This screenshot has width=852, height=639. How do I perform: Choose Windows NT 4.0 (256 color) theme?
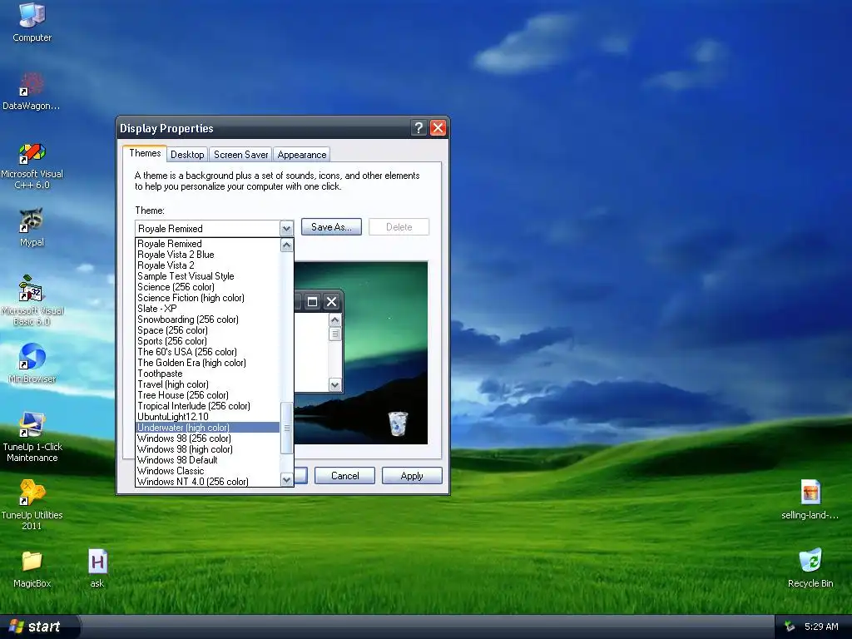coord(207,482)
